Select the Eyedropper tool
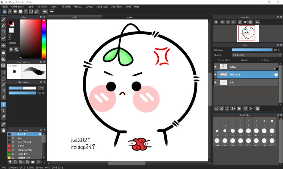The height and width of the screenshot is (169, 283). pyautogui.click(x=3, y=124)
